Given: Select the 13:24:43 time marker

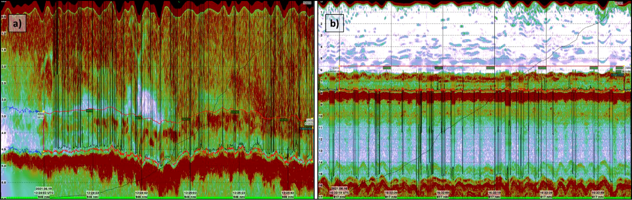Looking at the screenshot, I should [x=141, y=192].
